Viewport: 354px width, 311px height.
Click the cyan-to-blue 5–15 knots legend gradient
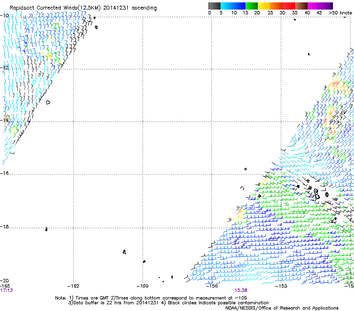(233, 6)
